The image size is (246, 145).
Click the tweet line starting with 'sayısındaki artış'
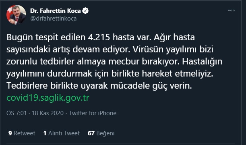110,50
